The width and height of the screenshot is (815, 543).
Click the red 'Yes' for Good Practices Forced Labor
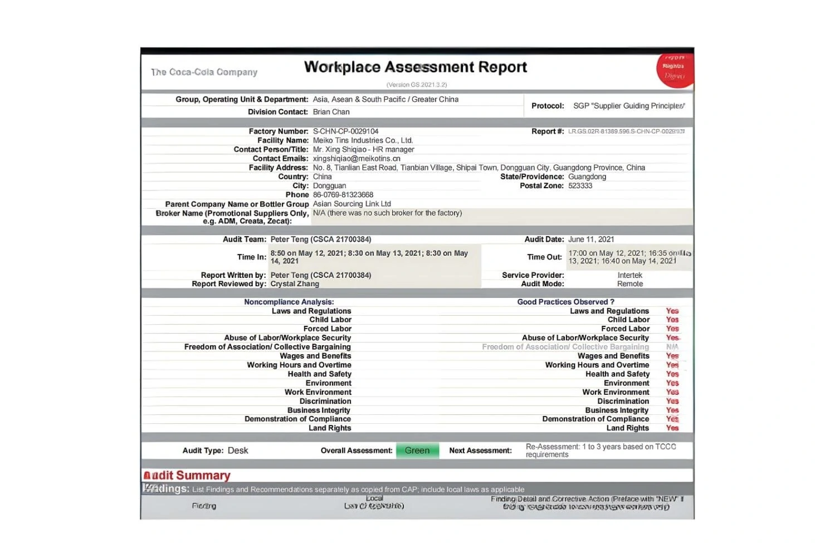coord(672,329)
